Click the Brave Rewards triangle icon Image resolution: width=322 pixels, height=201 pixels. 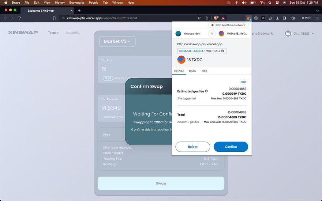[223, 18]
